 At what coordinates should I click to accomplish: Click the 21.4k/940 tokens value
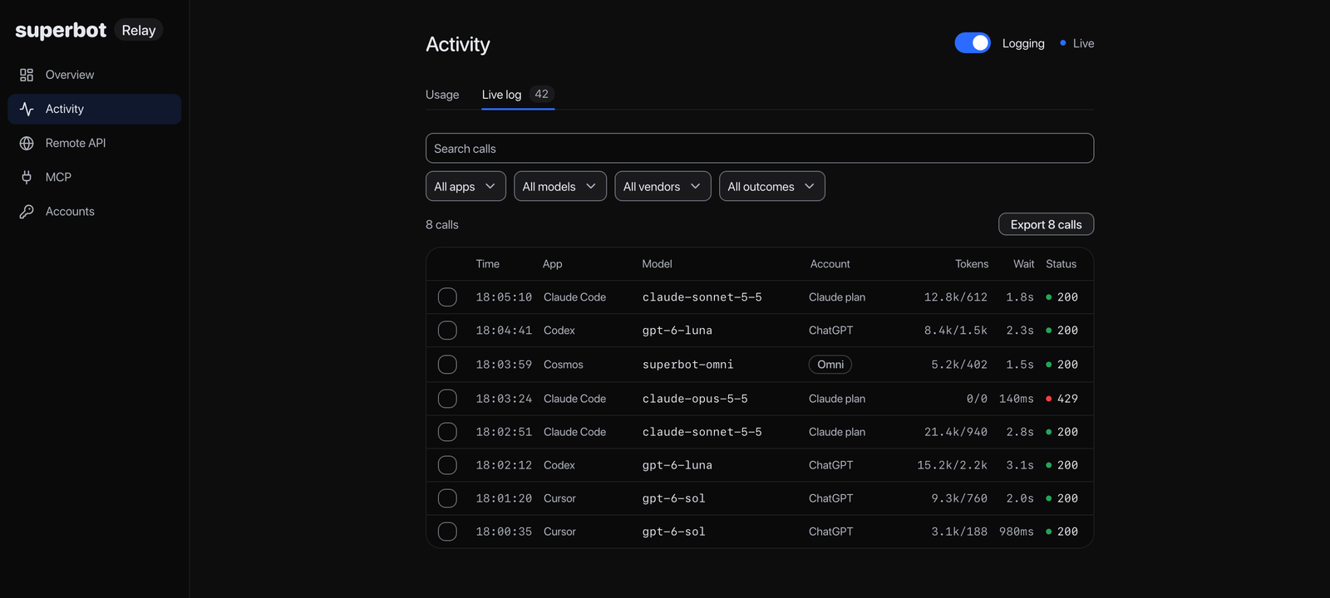(x=956, y=432)
